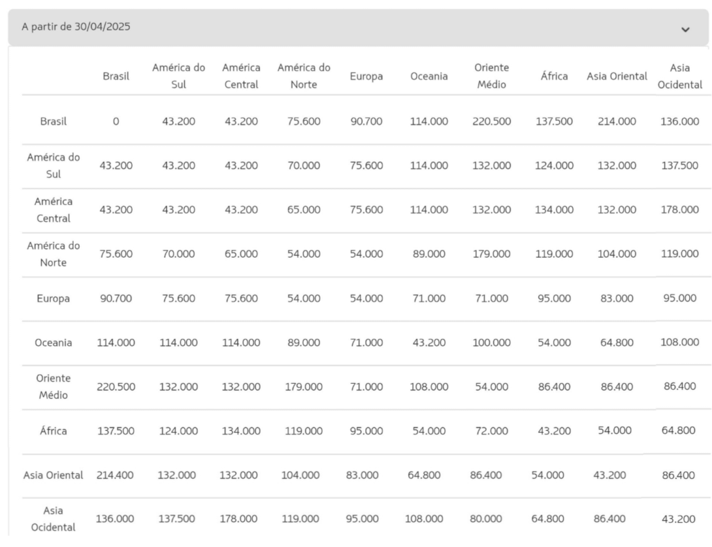Click Brasil row Oriente Médio value 220.500
Image resolution: width=712 pixels, height=547 pixels.
[x=492, y=121]
